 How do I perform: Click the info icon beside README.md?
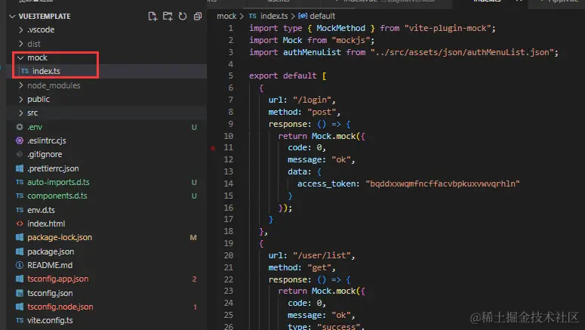[20, 265]
